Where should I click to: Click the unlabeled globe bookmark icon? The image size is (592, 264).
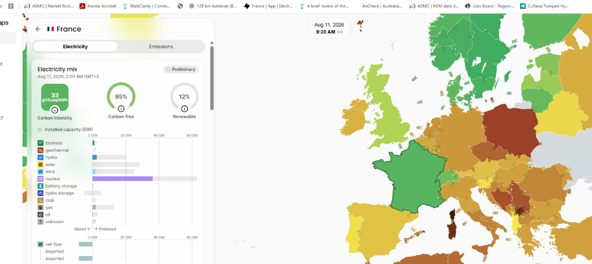[180, 6]
